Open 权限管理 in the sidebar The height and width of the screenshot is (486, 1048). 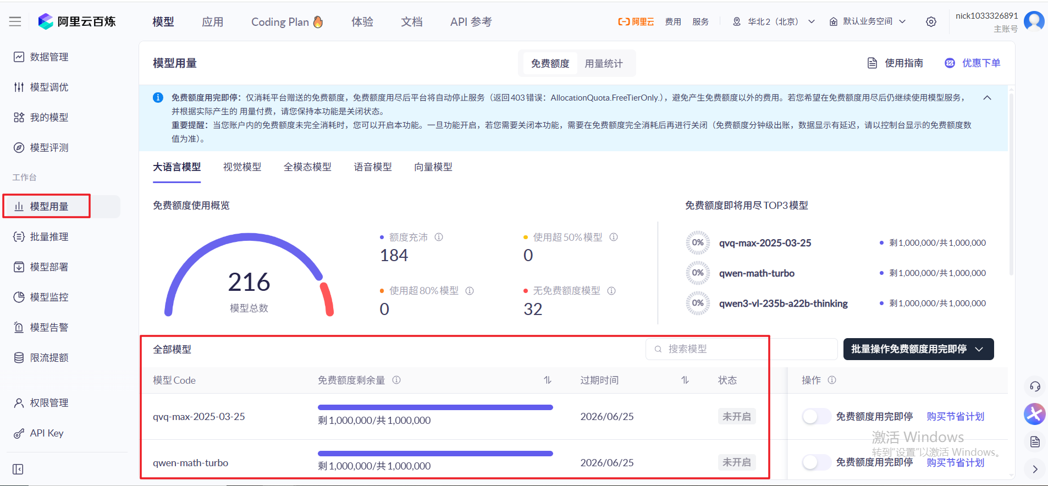tap(41, 403)
